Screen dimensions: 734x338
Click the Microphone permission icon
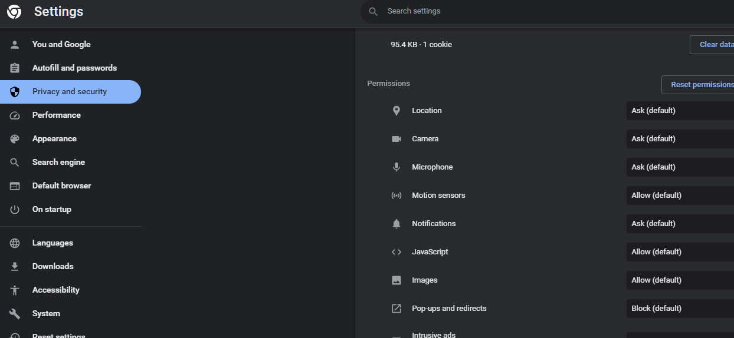pos(397,167)
